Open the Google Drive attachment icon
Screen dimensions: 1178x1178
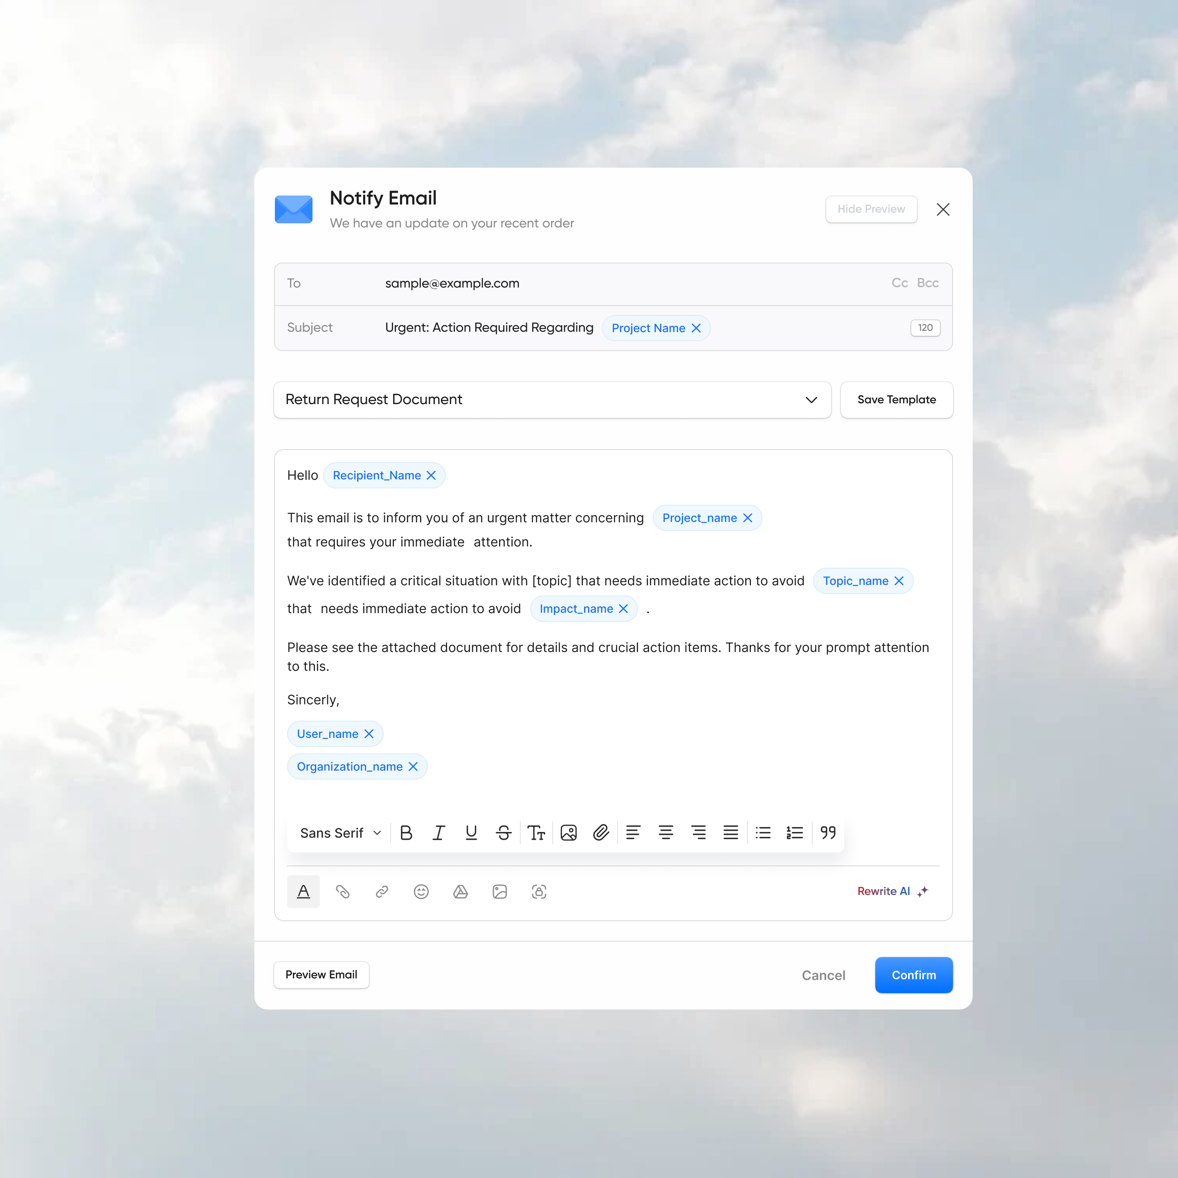click(460, 891)
